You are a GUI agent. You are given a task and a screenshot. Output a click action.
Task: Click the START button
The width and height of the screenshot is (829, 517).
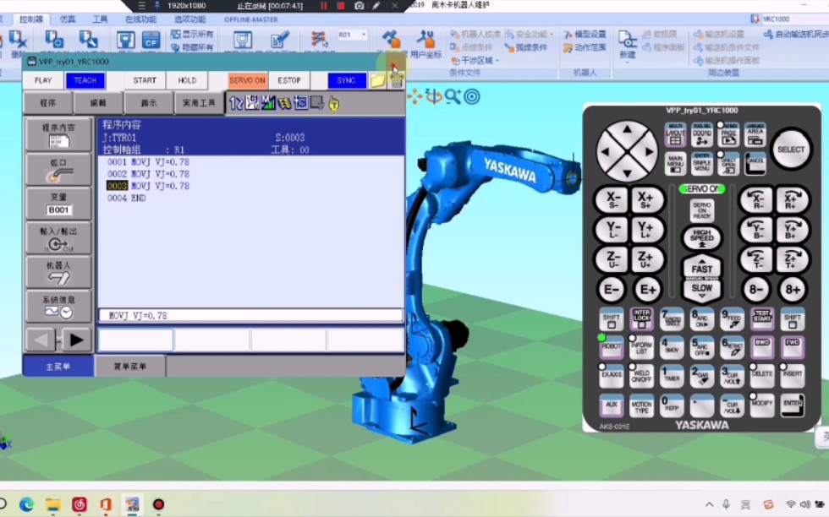coord(145,80)
